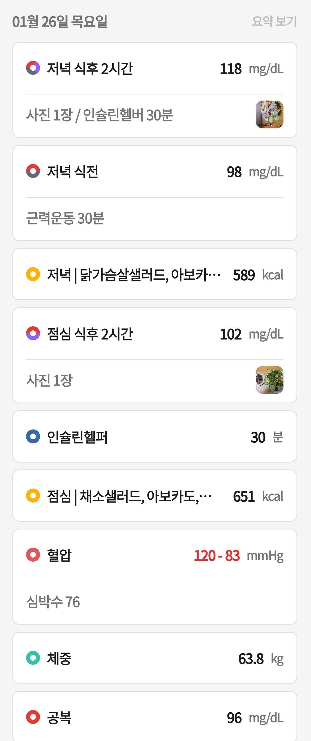The width and height of the screenshot is (311, 741).
Task: Open the 63.8 kg weight entry
Action: (x=155, y=658)
